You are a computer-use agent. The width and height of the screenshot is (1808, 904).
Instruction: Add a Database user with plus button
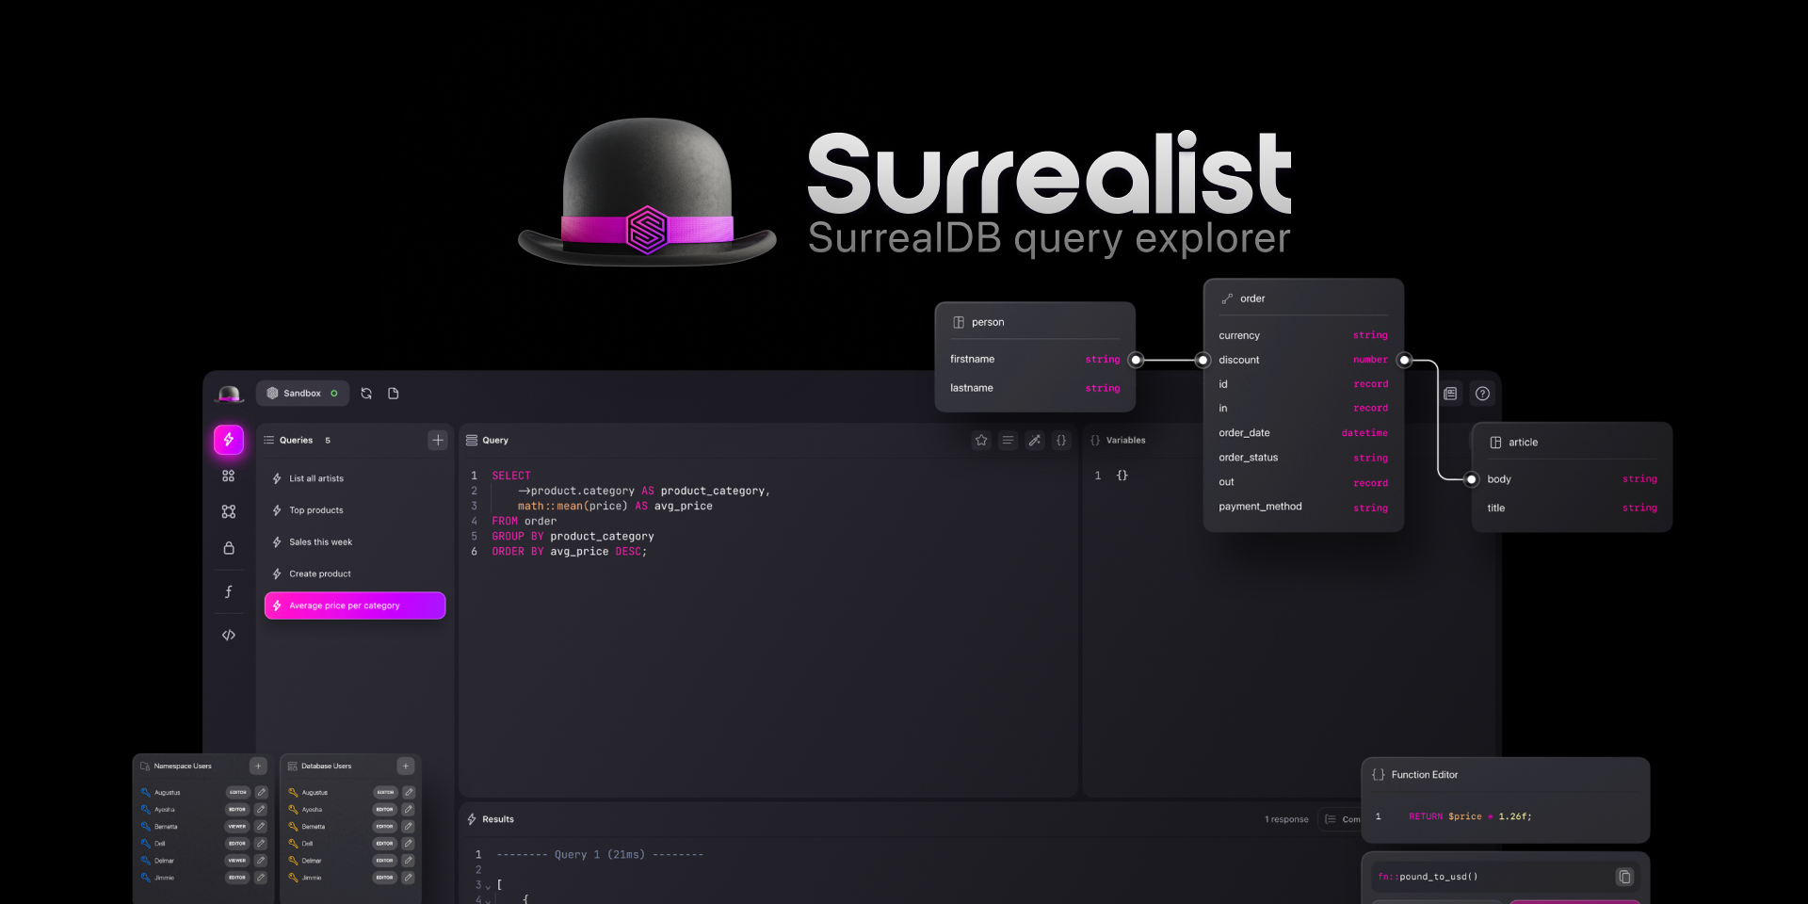click(x=406, y=766)
